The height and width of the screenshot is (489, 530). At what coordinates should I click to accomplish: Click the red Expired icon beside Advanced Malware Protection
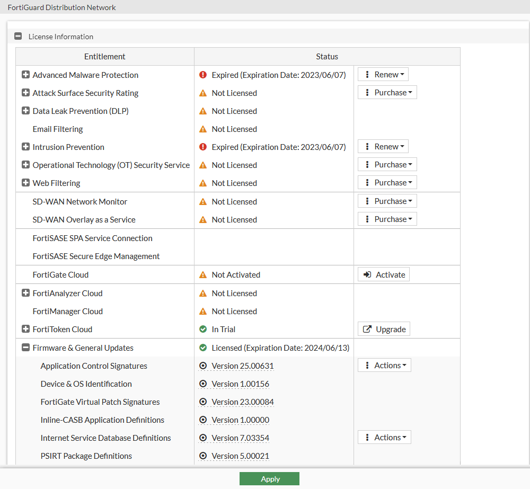coord(202,75)
